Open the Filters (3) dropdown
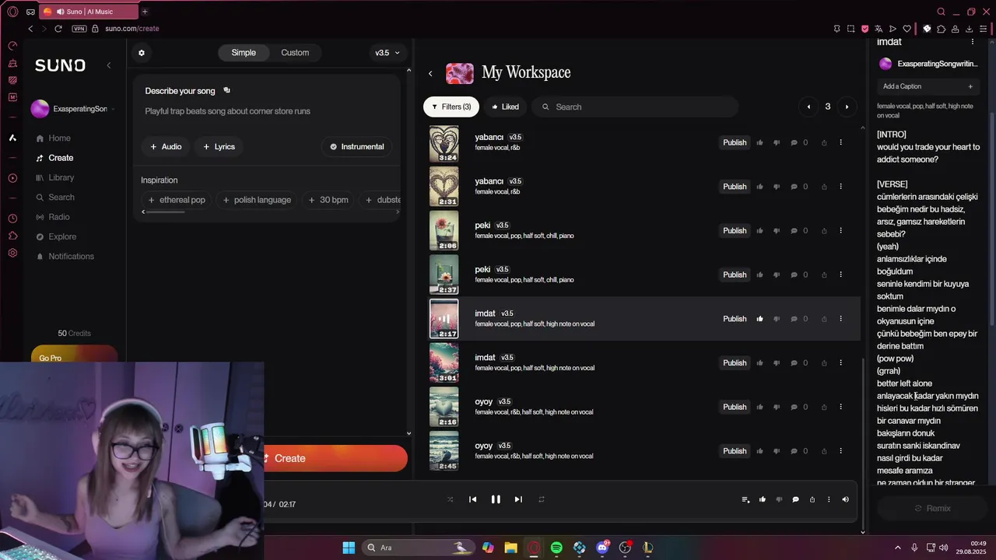996x560 pixels. (451, 107)
